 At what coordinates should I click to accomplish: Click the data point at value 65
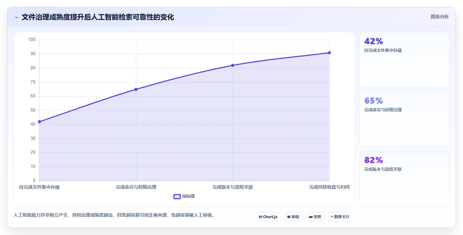(x=136, y=89)
